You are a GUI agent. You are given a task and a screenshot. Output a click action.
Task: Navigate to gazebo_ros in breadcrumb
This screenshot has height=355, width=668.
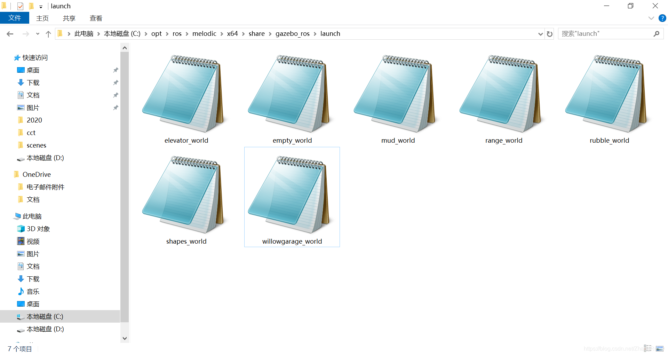coord(293,34)
